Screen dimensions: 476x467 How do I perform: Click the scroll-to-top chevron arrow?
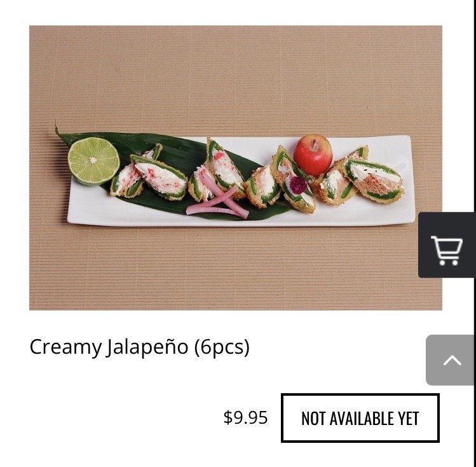[x=452, y=360]
